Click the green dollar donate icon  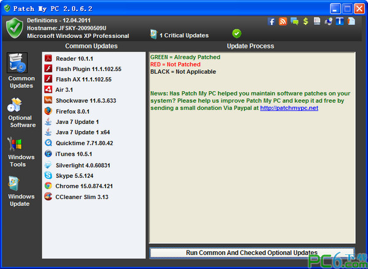(305, 21)
